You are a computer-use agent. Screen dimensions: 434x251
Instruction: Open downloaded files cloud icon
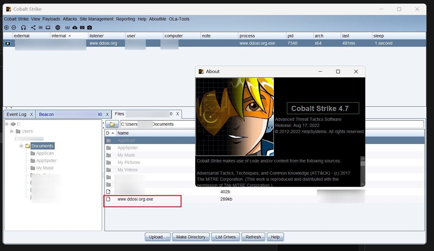pos(75,28)
